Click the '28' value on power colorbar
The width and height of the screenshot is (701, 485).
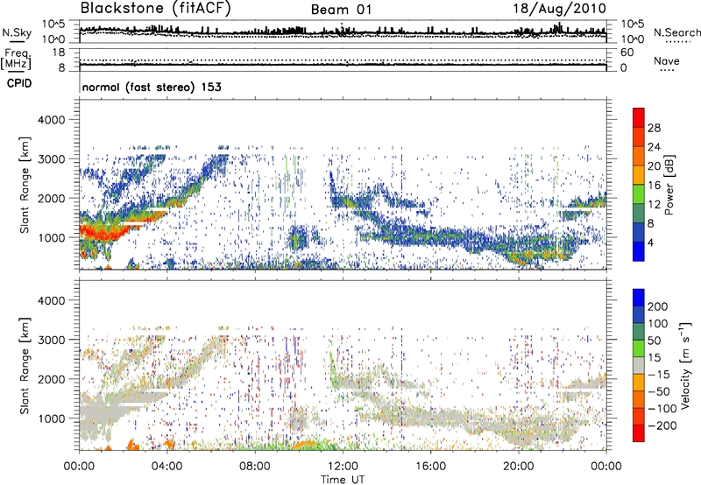[x=654, y=128]
